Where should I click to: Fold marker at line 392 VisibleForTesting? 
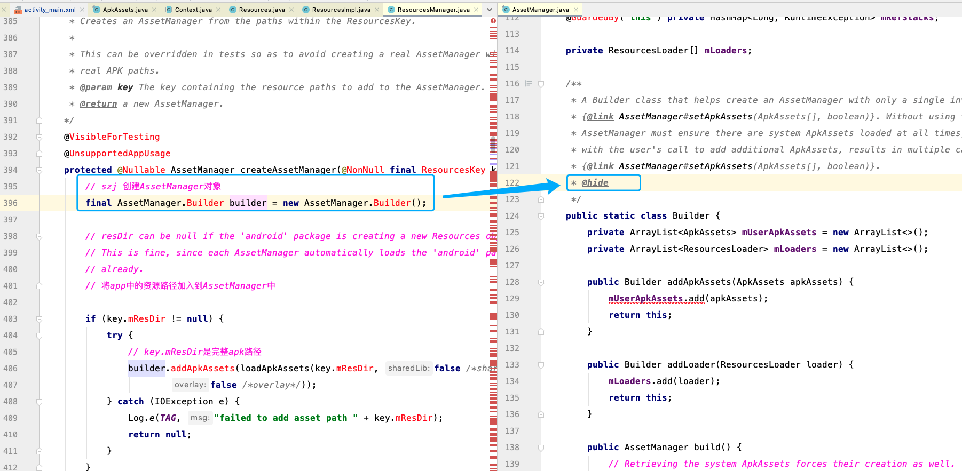39,137
